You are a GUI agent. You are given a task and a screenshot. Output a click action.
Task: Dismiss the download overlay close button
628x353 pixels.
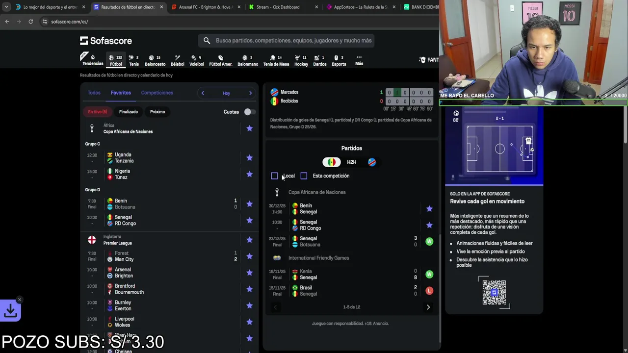[19, 300]
